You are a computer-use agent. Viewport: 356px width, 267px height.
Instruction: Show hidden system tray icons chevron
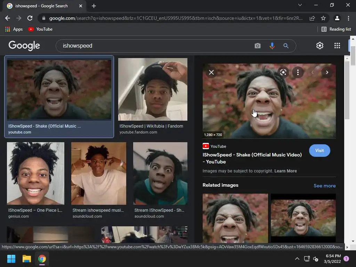click(297, 259)
